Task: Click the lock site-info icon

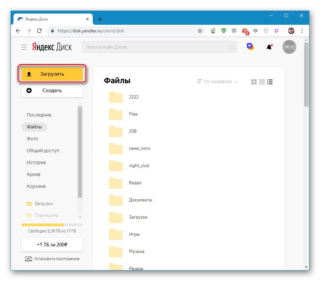Action: coord(52,31)
